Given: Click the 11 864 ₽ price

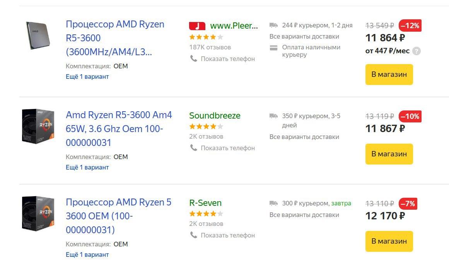Looking at the screenshot, I should 385,38.
